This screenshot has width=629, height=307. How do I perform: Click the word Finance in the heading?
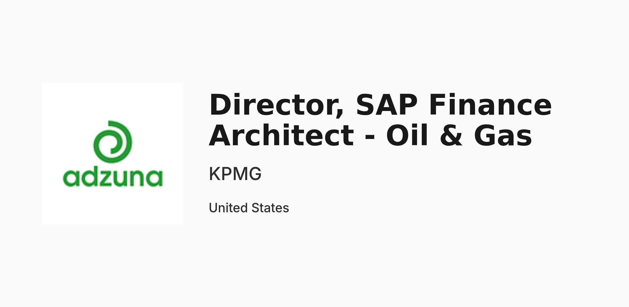click(490, 105)
